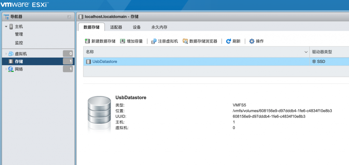349x165 pixels.
Task: Select Host (主机) label in Navigator
Action: click(19, 27)
